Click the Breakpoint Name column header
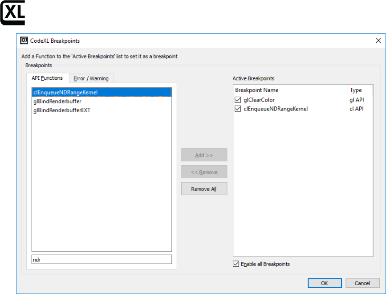386x294 pixels. click(x=290, y=90)
